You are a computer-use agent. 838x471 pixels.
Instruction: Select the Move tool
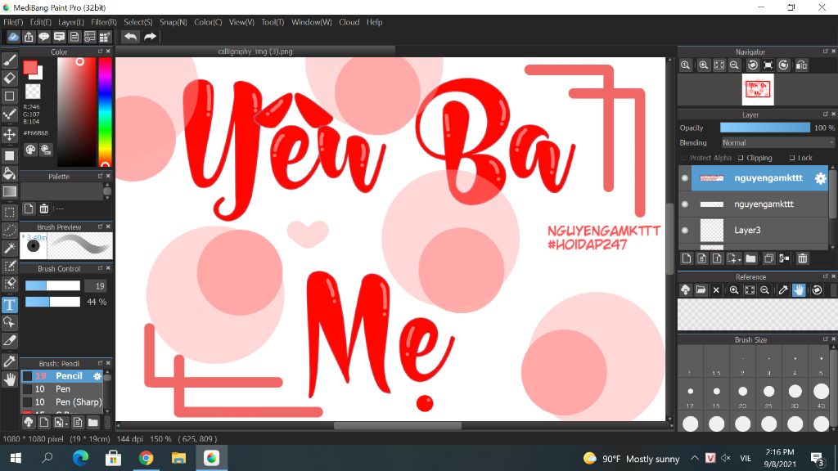(10, 134)
